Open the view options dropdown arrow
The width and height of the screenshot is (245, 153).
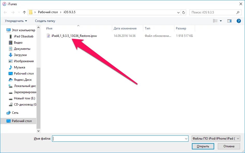[221, 21]
